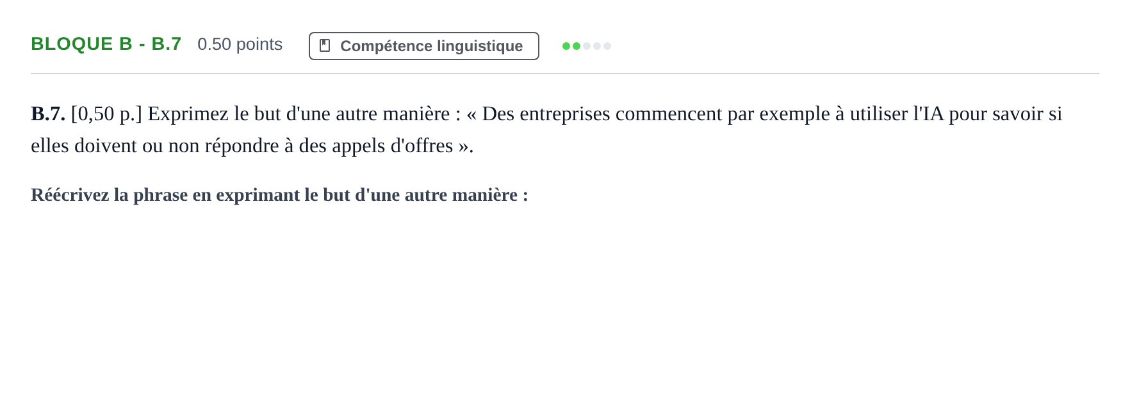Click the 0.50 points label

click(x=240, y=44)
